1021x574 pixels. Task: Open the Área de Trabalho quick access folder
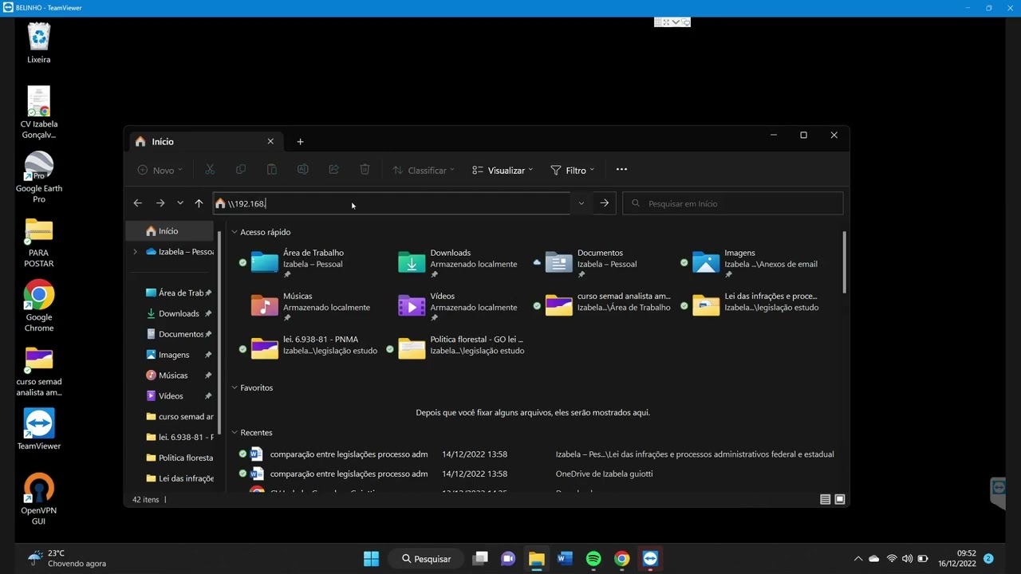(x=307, y=262)
